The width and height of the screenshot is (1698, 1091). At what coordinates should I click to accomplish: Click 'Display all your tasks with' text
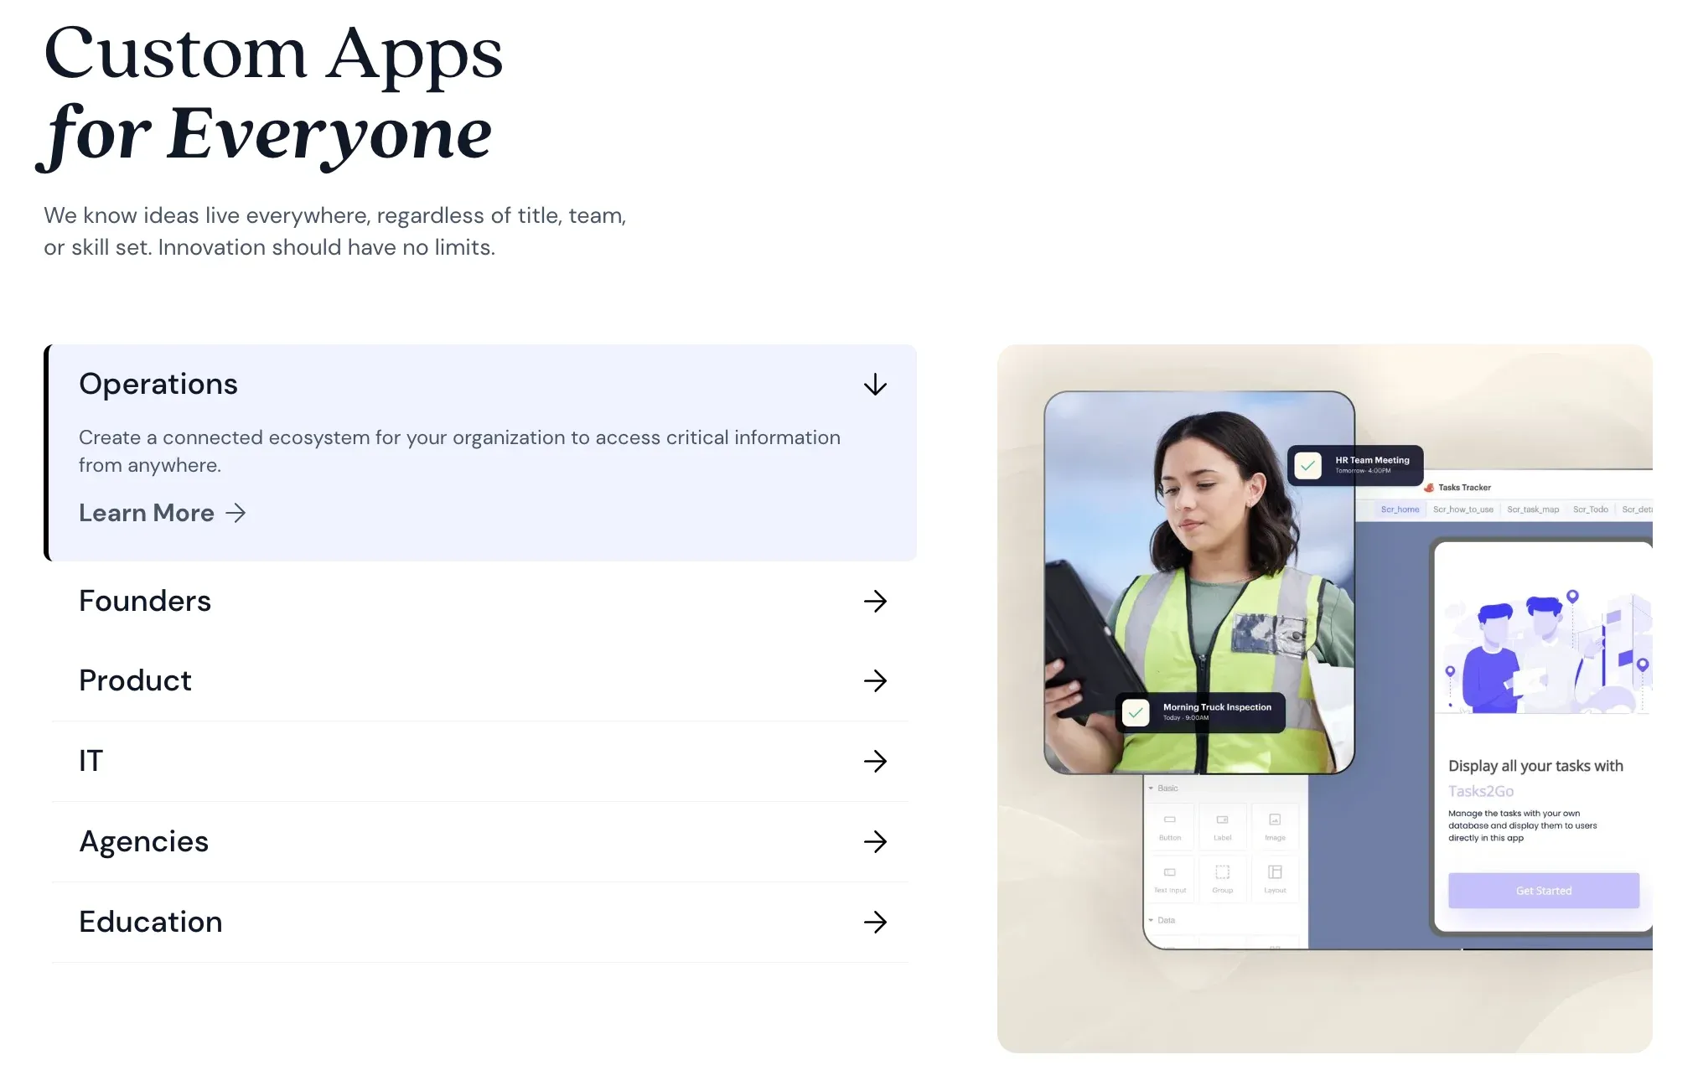point(1535,766)
